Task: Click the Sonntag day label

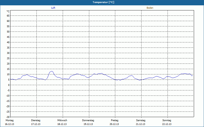Action: click(x=167, y=120)
